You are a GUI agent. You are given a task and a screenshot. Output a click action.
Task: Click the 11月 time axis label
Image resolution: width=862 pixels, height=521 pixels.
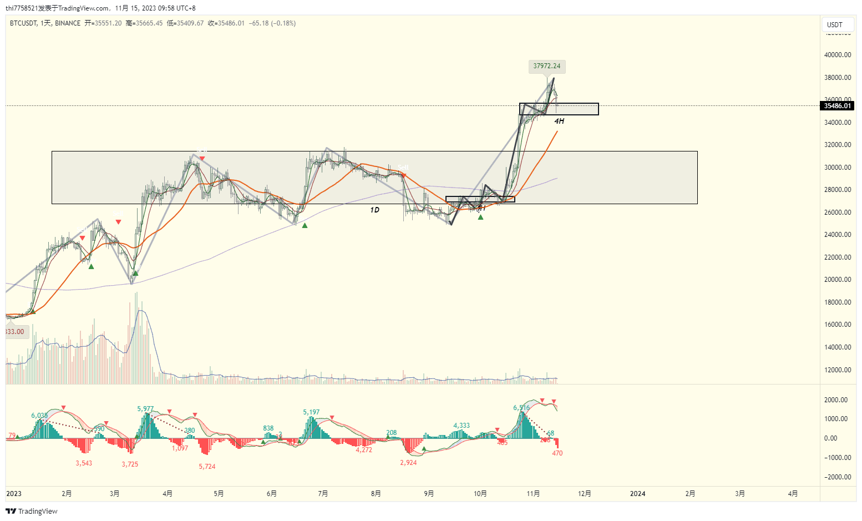533,494
